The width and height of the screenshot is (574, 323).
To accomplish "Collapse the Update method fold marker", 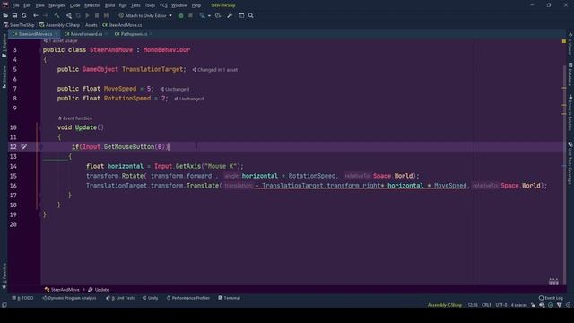I will tap(39, 127).
